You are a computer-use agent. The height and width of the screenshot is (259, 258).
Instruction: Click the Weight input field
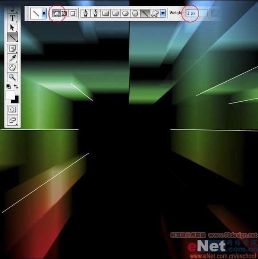[x=197, y=13]
